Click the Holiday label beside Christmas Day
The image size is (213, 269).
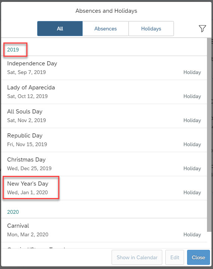(x=192, y=168)
